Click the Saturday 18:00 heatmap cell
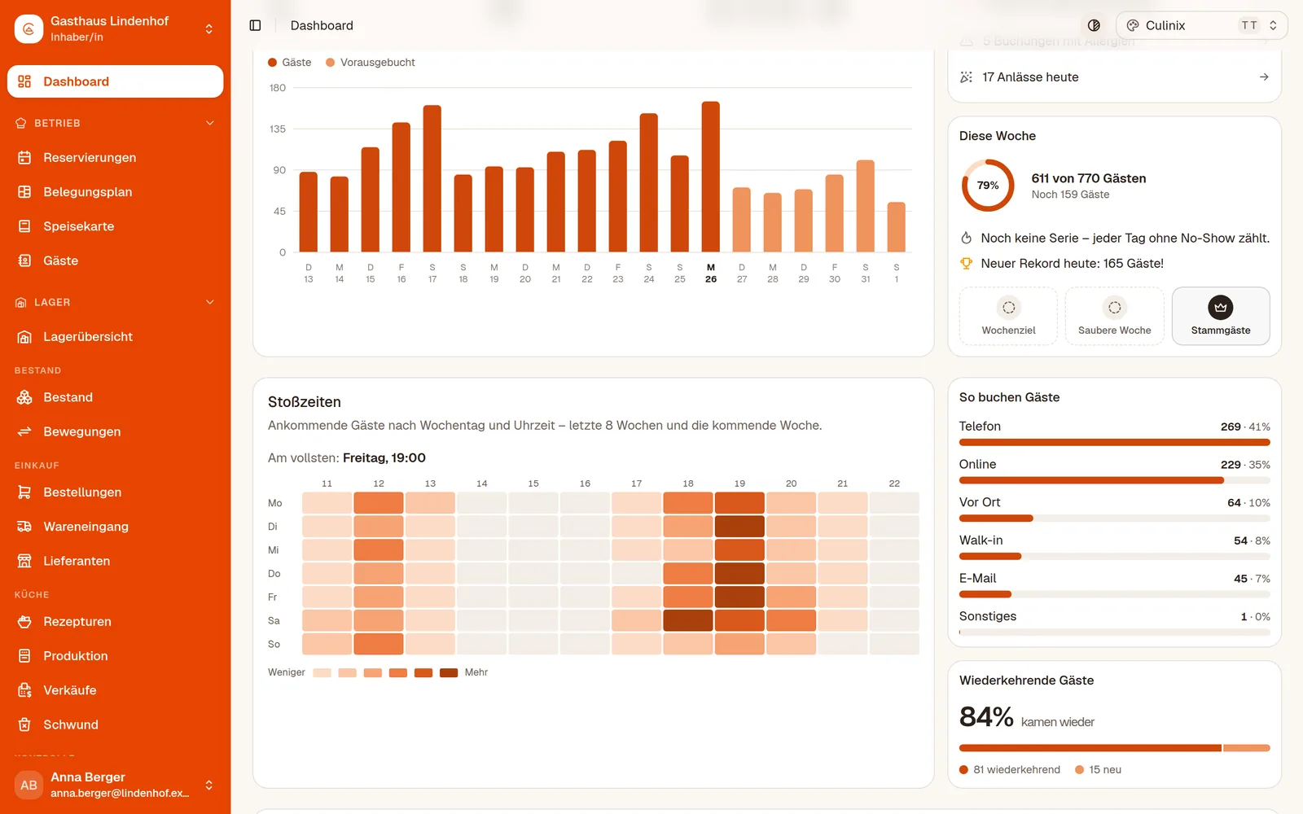 click(x=688, y=620)
